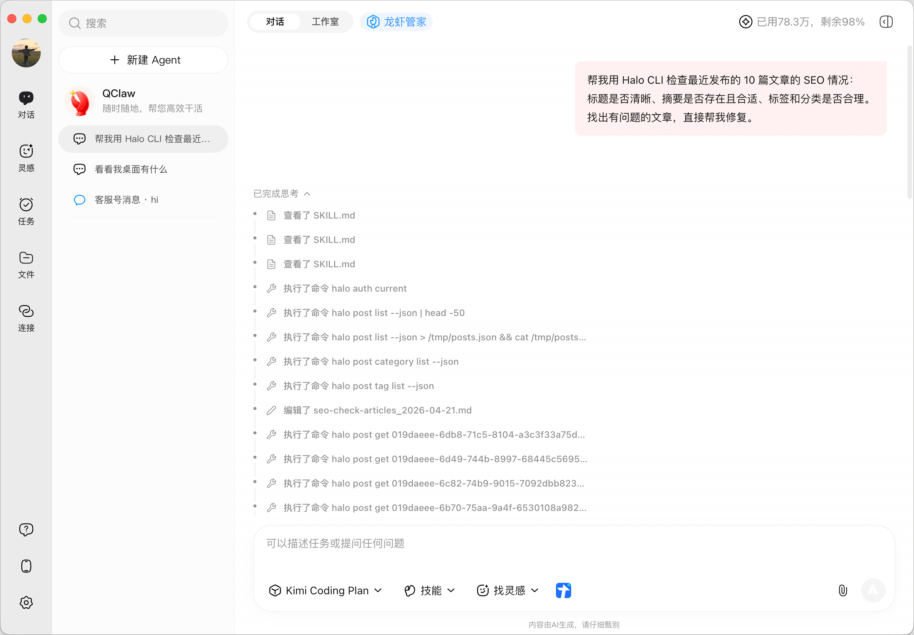Open the 龙虾管家 button
The height and width of the screenshot is (635, 914).
pos(396,22)
